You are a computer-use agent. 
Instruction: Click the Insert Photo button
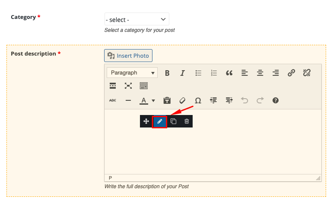[x=128, y=56]
